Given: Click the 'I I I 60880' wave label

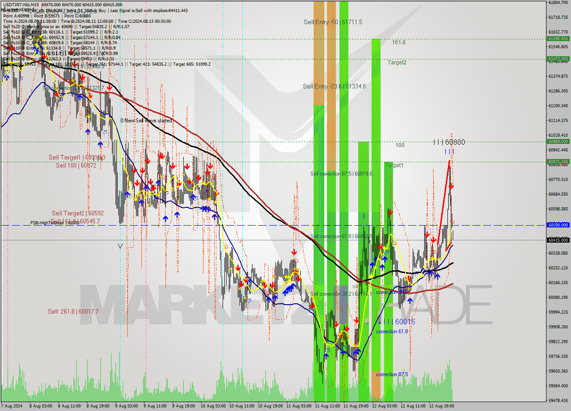Looking at the screenshot, I should (x=449, y=142).
